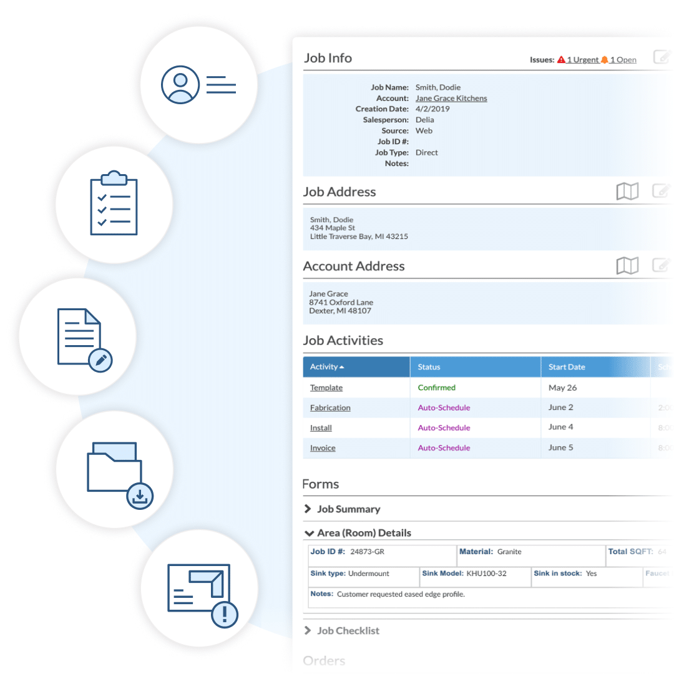Viewport: 674px width, 674px height.
Task: Open the map icon next to Job Address
Action: point(627,192)
